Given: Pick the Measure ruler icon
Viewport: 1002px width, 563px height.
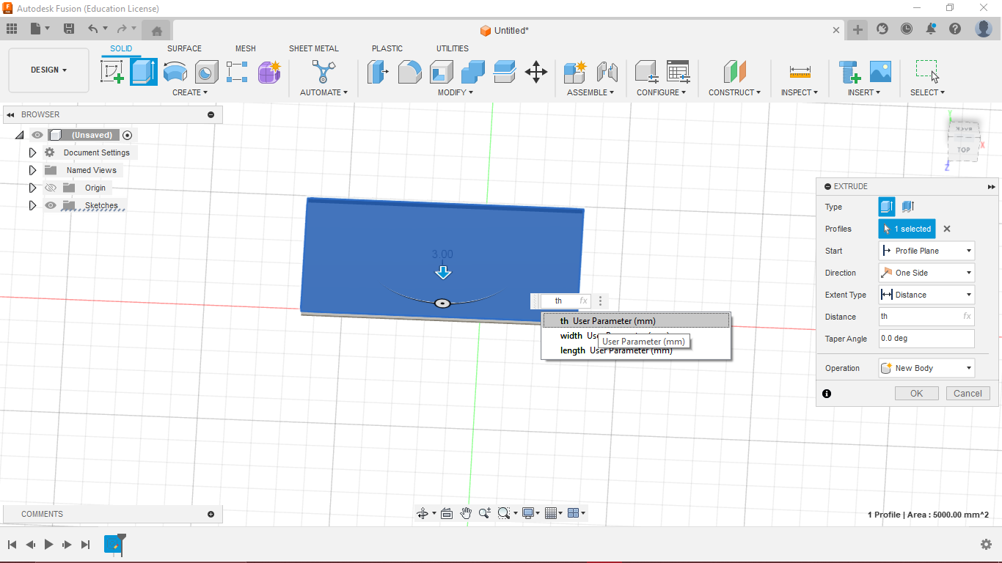Looking at the screenshot, I should [800, 72].
